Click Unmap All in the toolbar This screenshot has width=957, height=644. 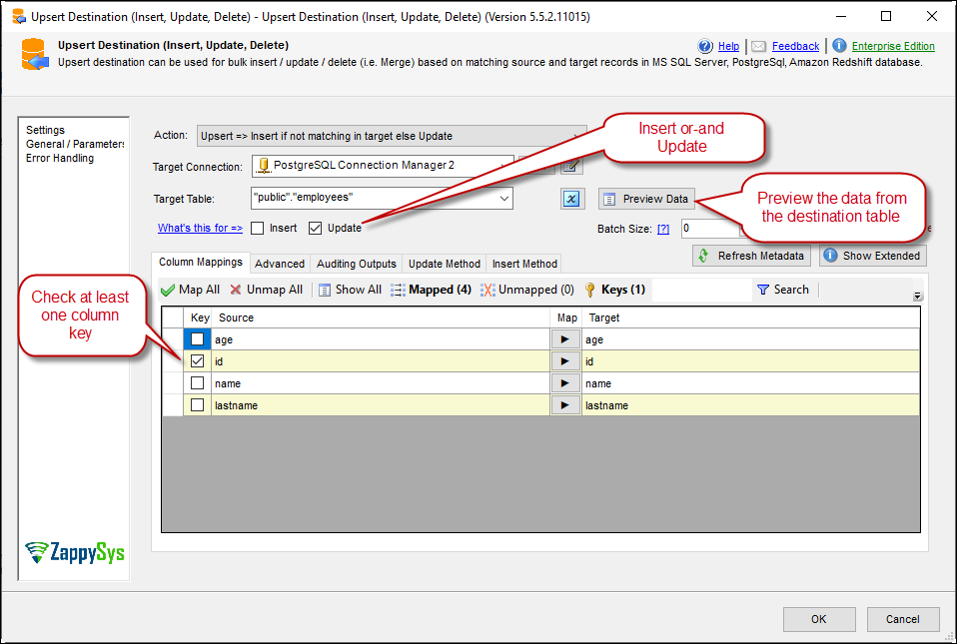[266, 290]
